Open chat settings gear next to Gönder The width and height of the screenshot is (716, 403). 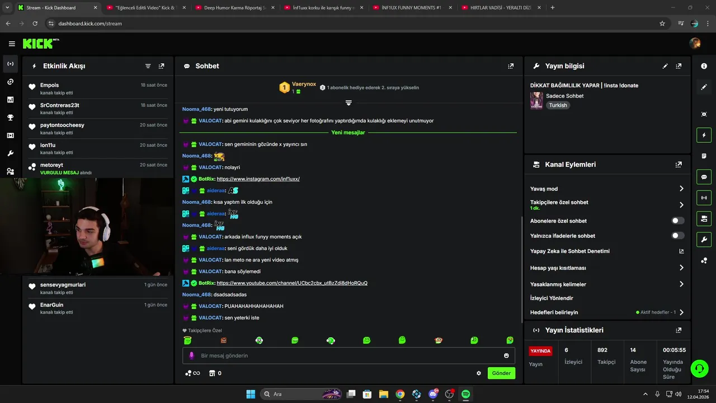coord(479,373)
